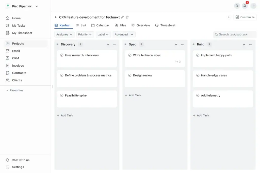This screenshot has height=173, width=260.
Task: Click Add Task under Spec column
Action: (x=133, y=95)
